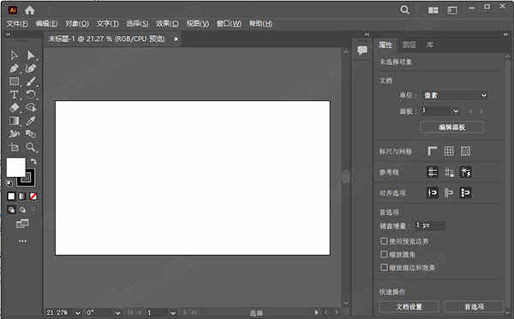The width and height of the screenshot is (514, 319).
Task: Select the Rotate tool
Action: point(31,95)
